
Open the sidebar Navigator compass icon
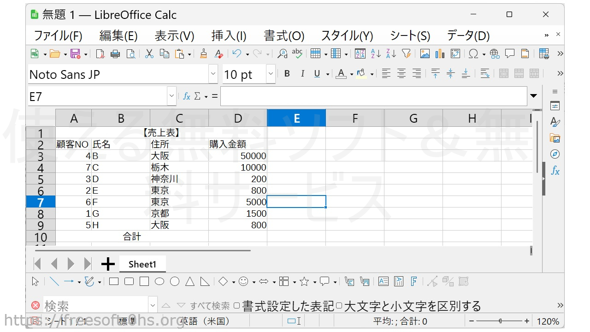(555, 154)
